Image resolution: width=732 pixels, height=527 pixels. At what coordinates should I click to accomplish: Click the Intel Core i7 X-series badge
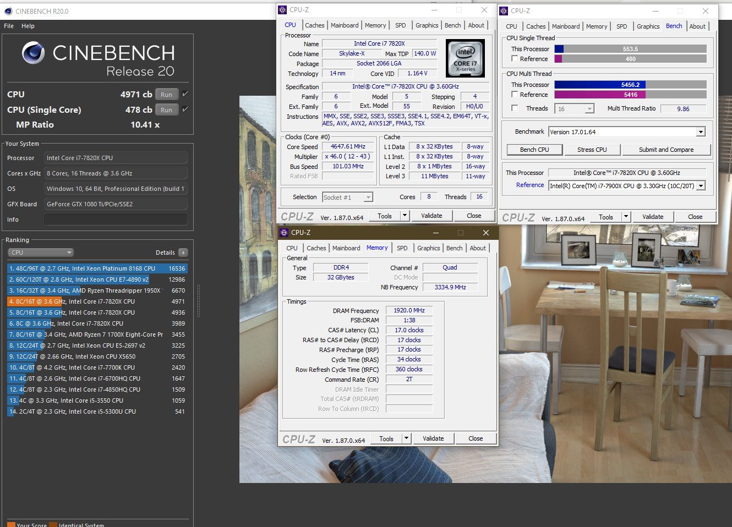coord(466,58)
